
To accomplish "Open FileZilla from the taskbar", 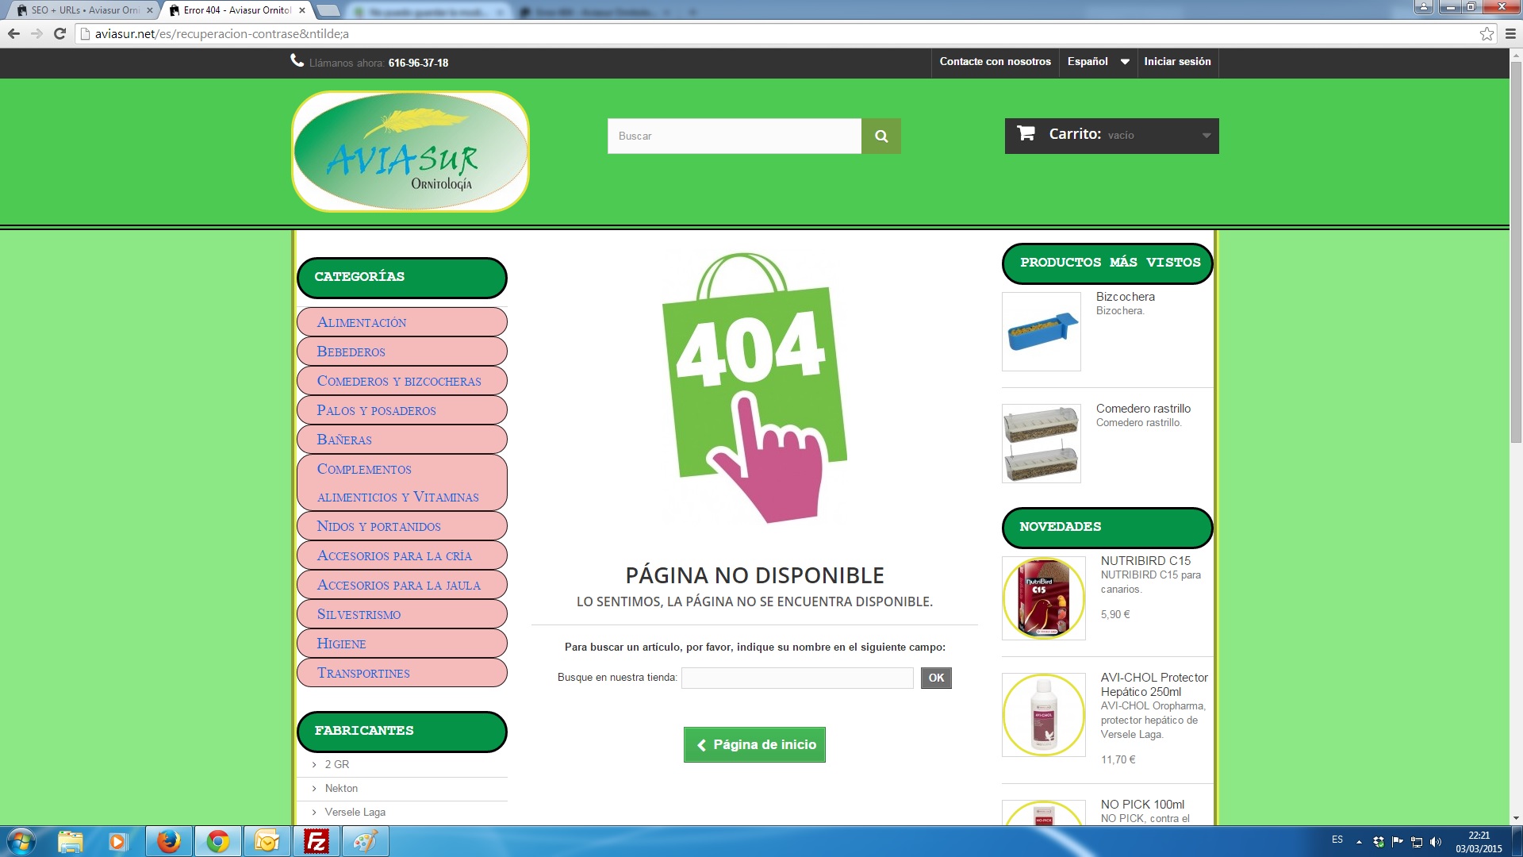I will [316, 841].
